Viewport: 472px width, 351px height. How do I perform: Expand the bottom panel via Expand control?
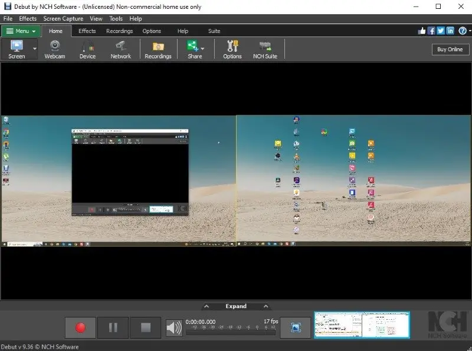point(236,306)
